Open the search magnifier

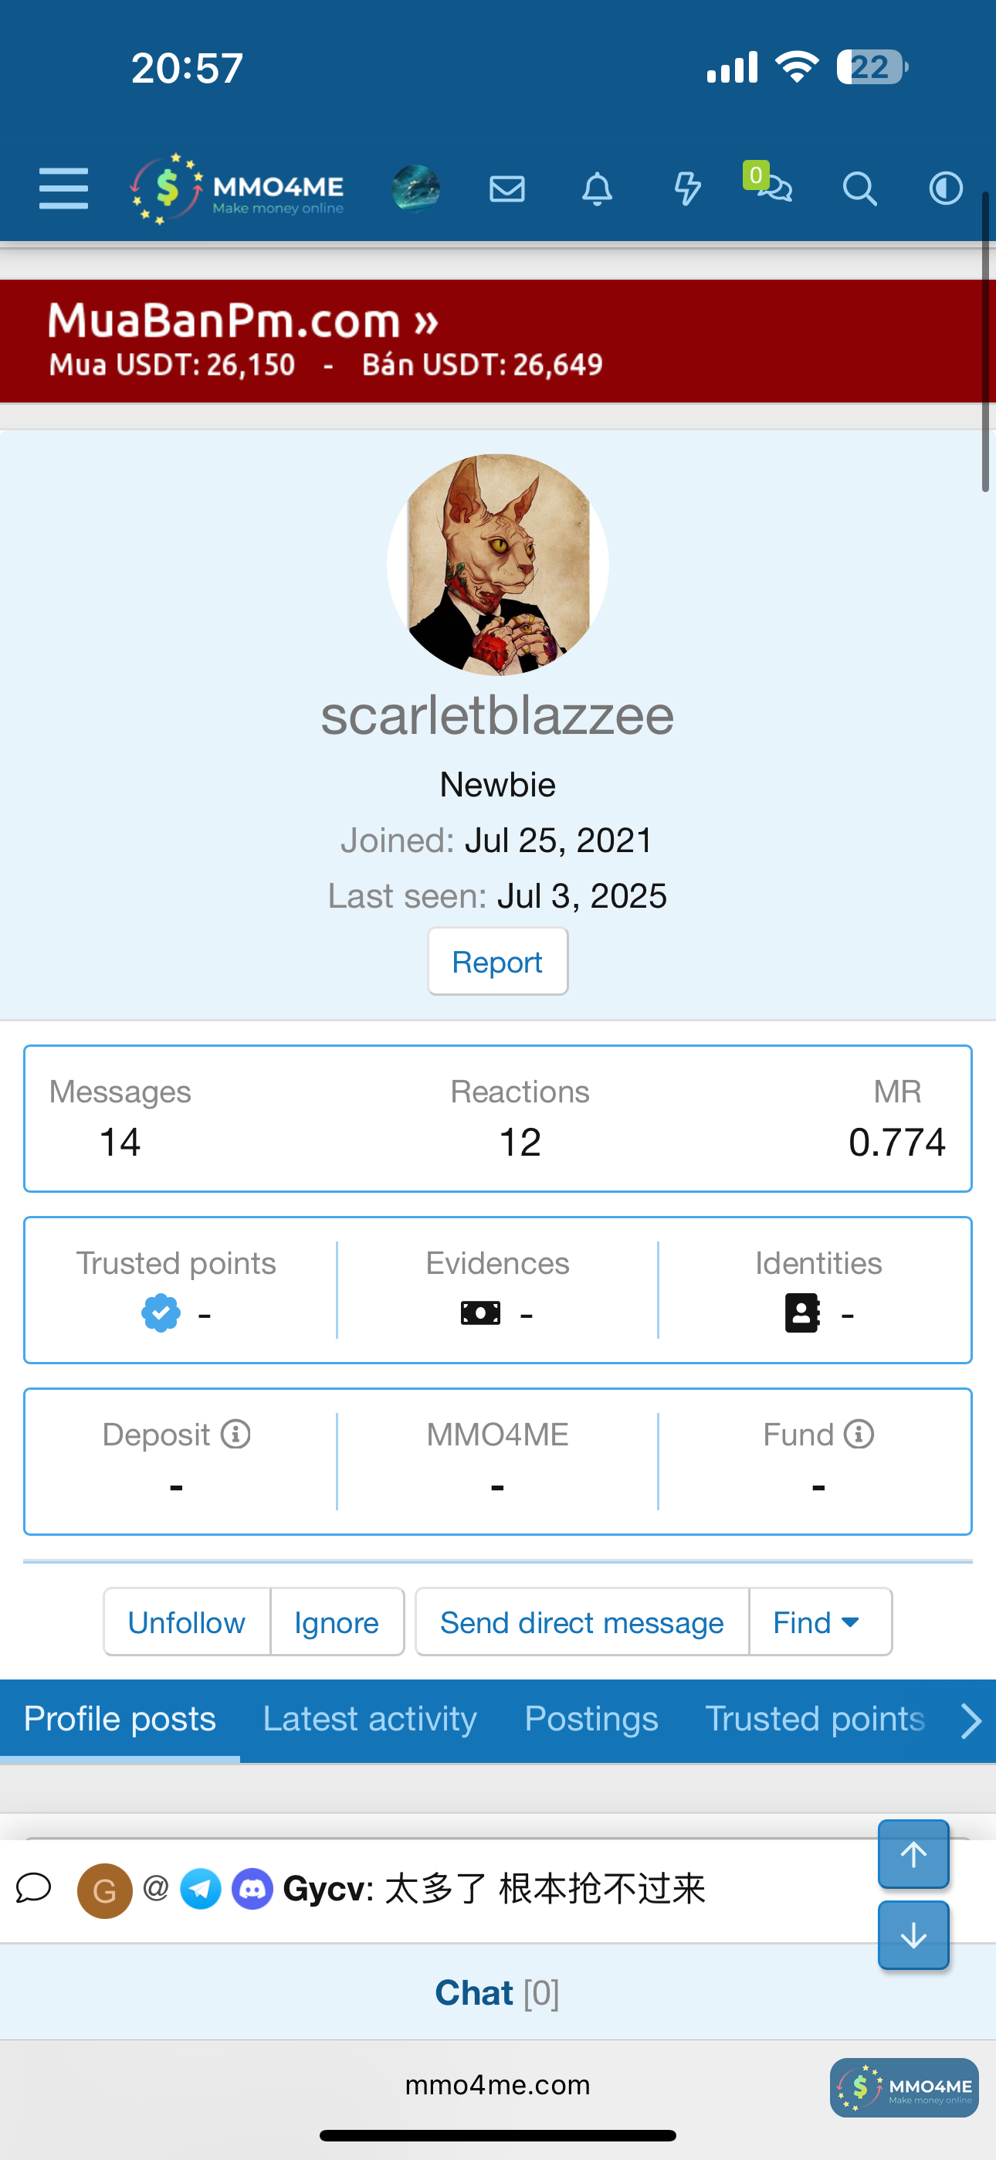coord(859,188)
